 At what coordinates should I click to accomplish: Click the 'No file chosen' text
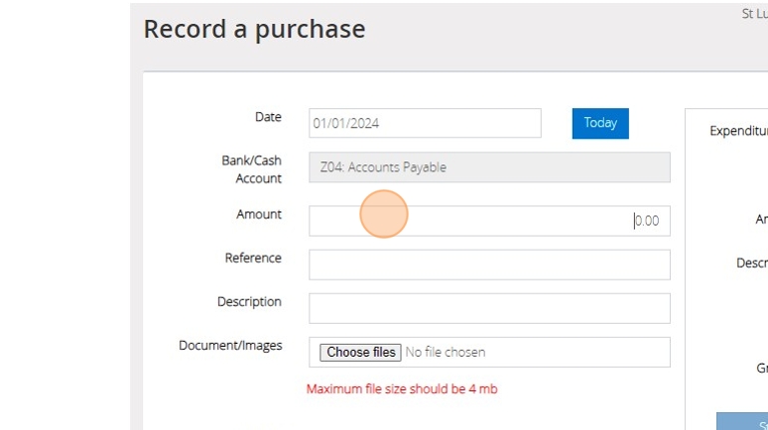tap(446, 352)
